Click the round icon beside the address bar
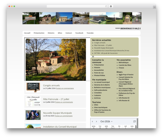This screenshot has height=138, width=163. (111, 7)
